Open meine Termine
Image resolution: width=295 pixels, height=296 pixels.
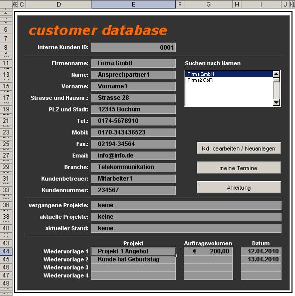click(x=238, y=168)
